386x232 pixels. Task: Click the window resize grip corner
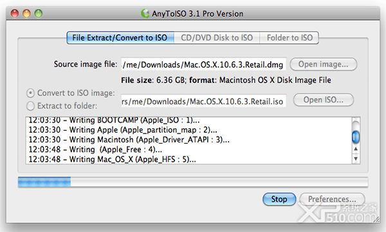tap(376, 219)
